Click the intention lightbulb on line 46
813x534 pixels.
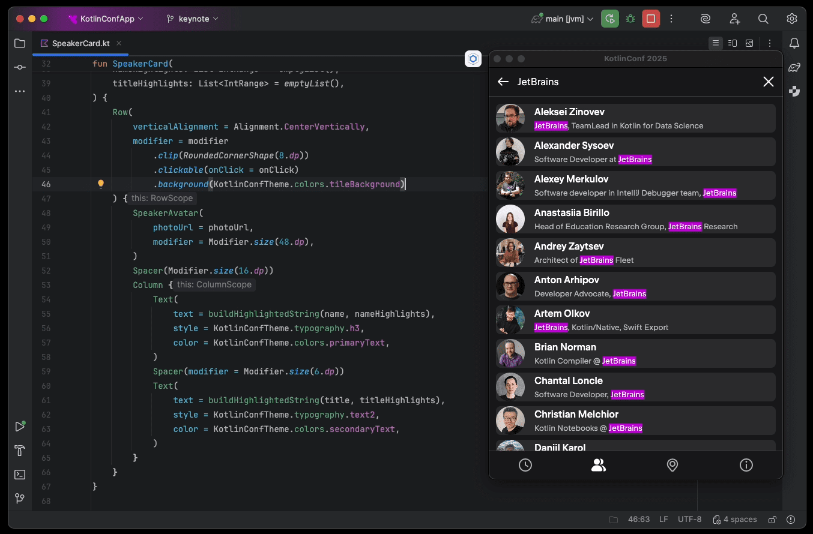tap(101, 184)
